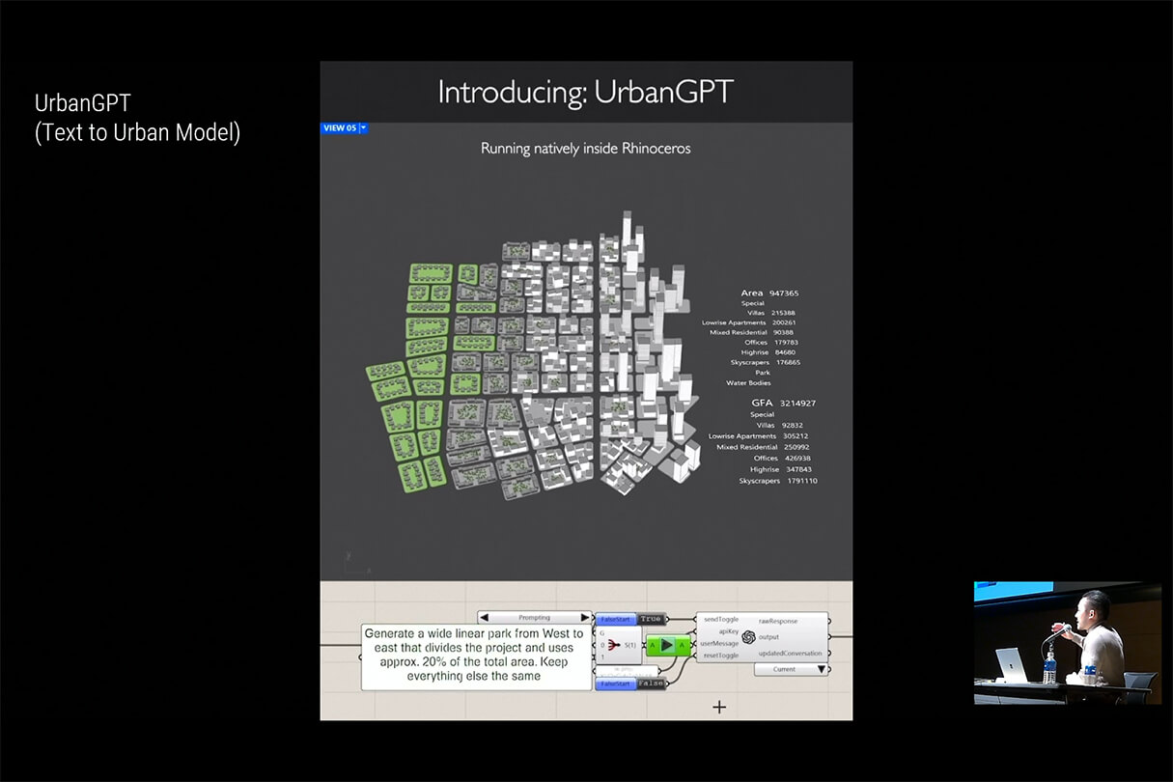Click the sendToggle input on the GPT component
Viewport: 1173px width, 782px height.
click(x=720, y=619)
